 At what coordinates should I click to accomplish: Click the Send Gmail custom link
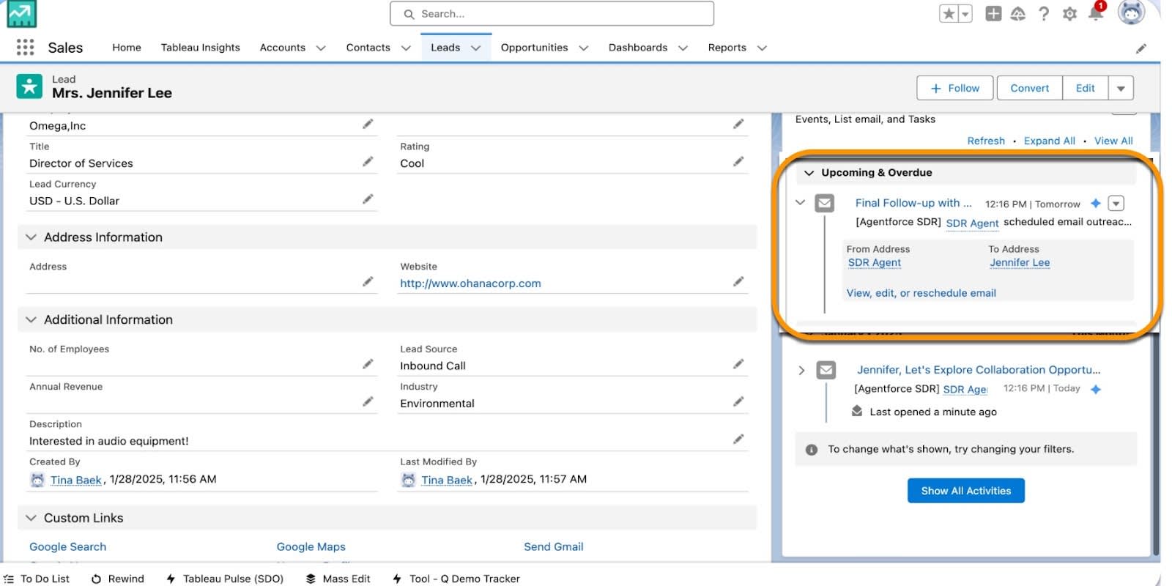point(553,546)
